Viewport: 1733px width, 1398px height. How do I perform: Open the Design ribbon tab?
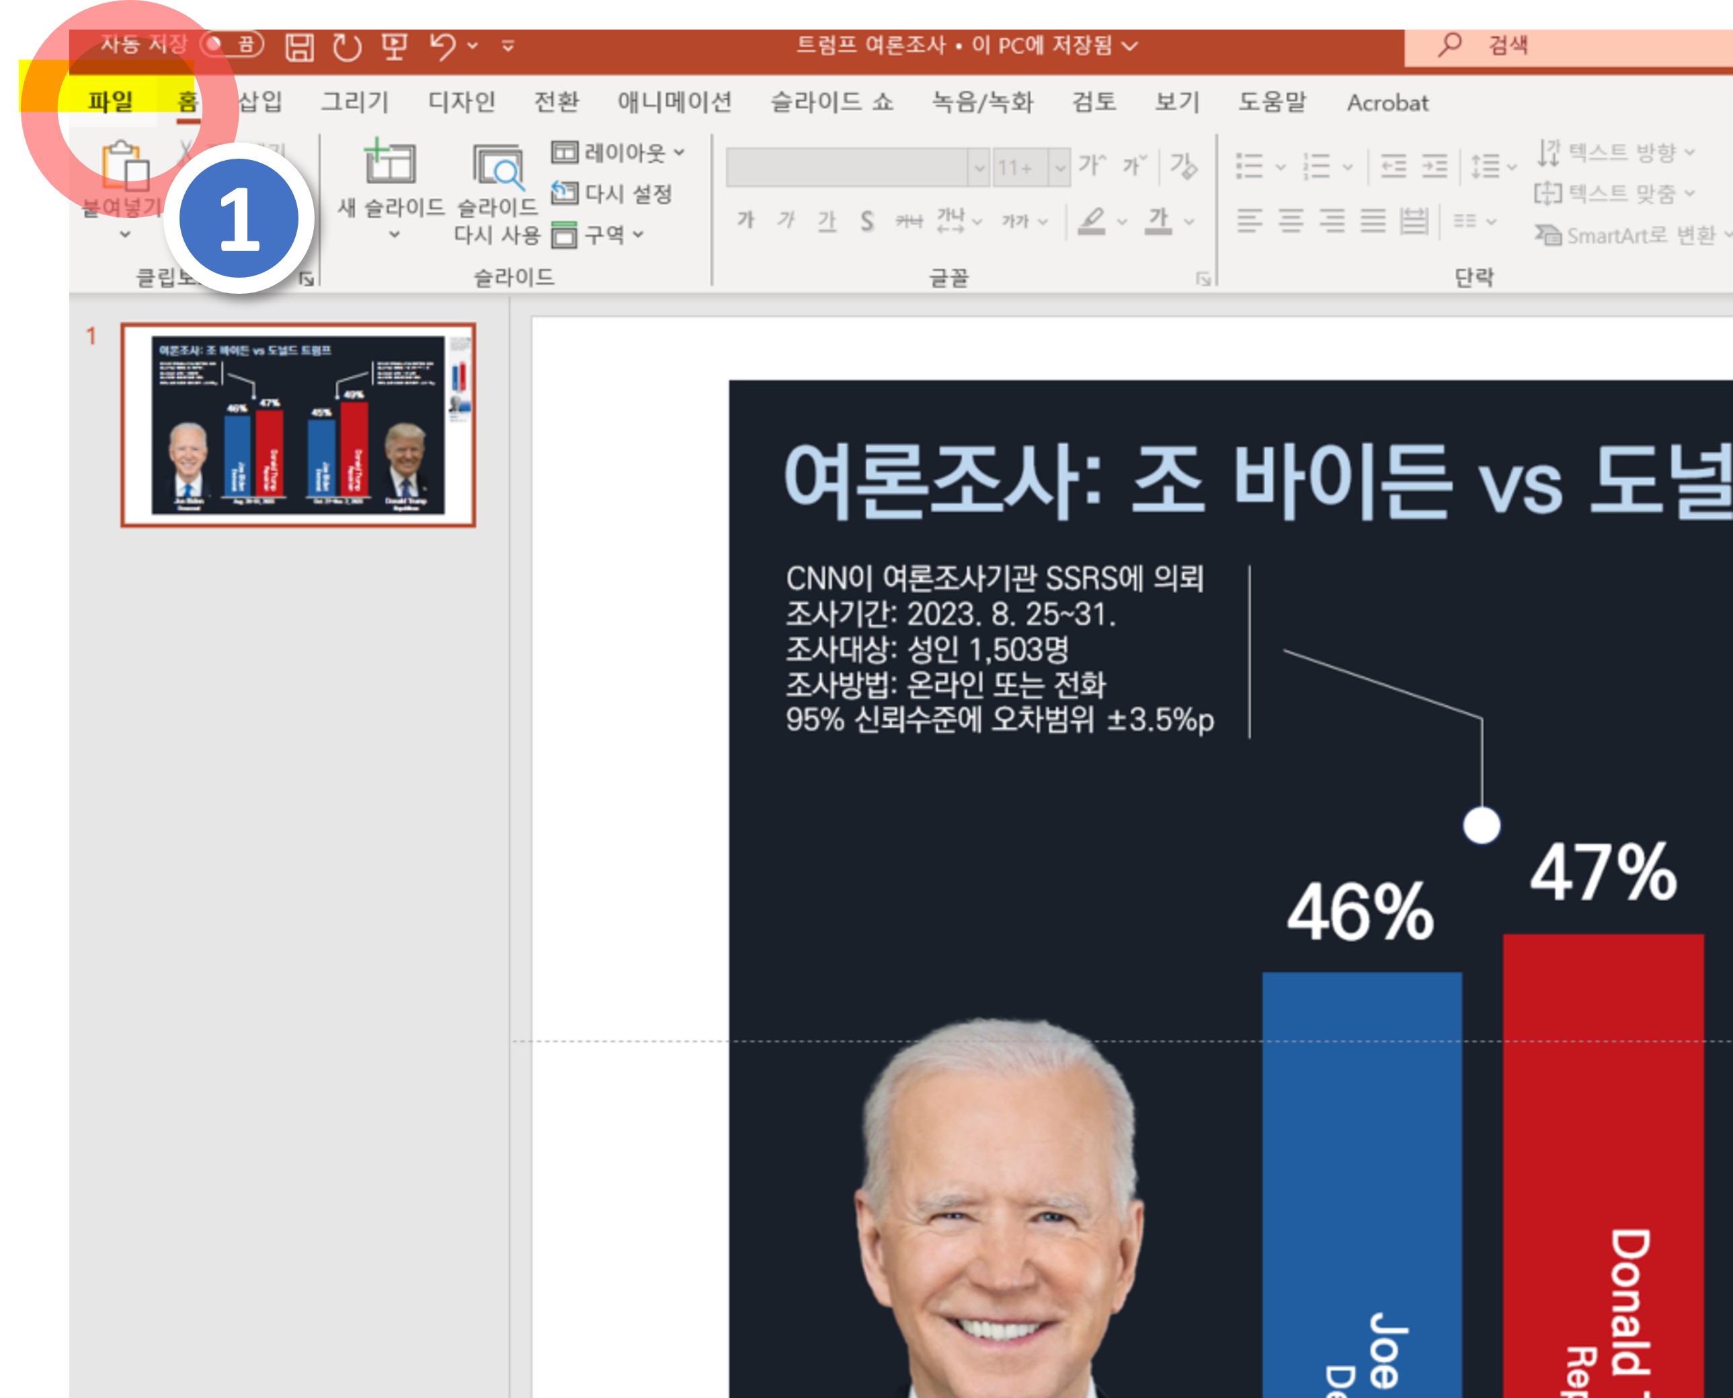click(461, 102)
